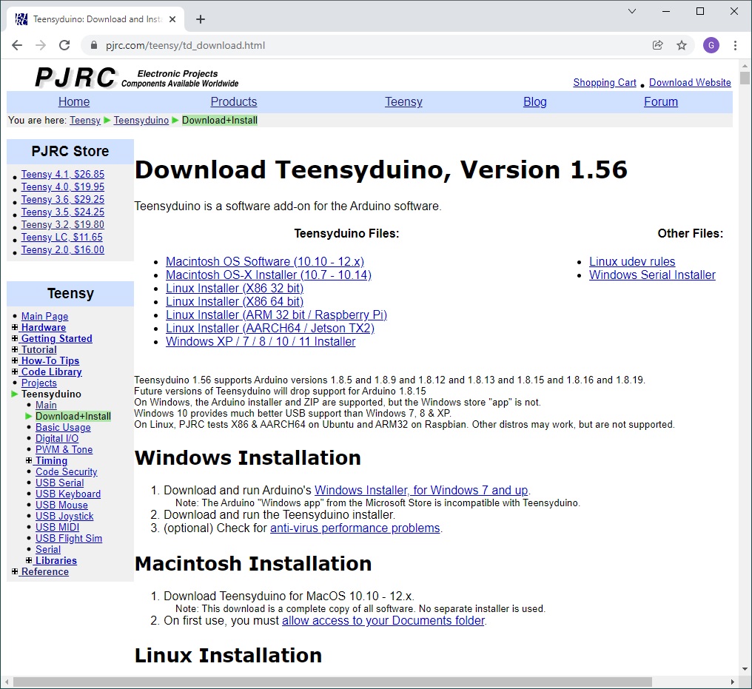
Task: Click the PJRC logo image
Action: pos(75,77)
